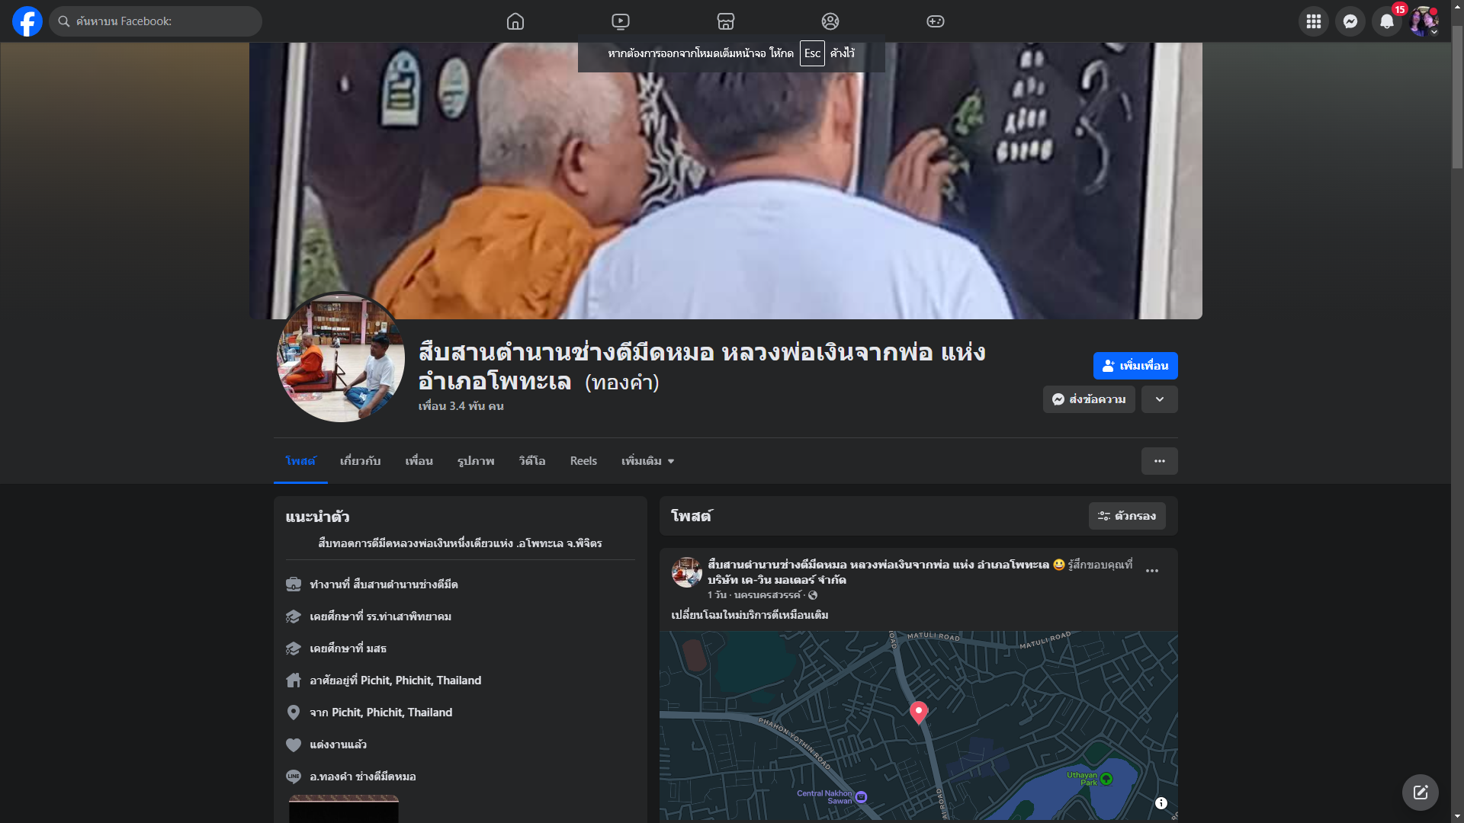Image resolution: width=1464 pixels, height=823 pixels.
Task: Open the Gaming icon in top bar
Action: [x=936, y=21]
